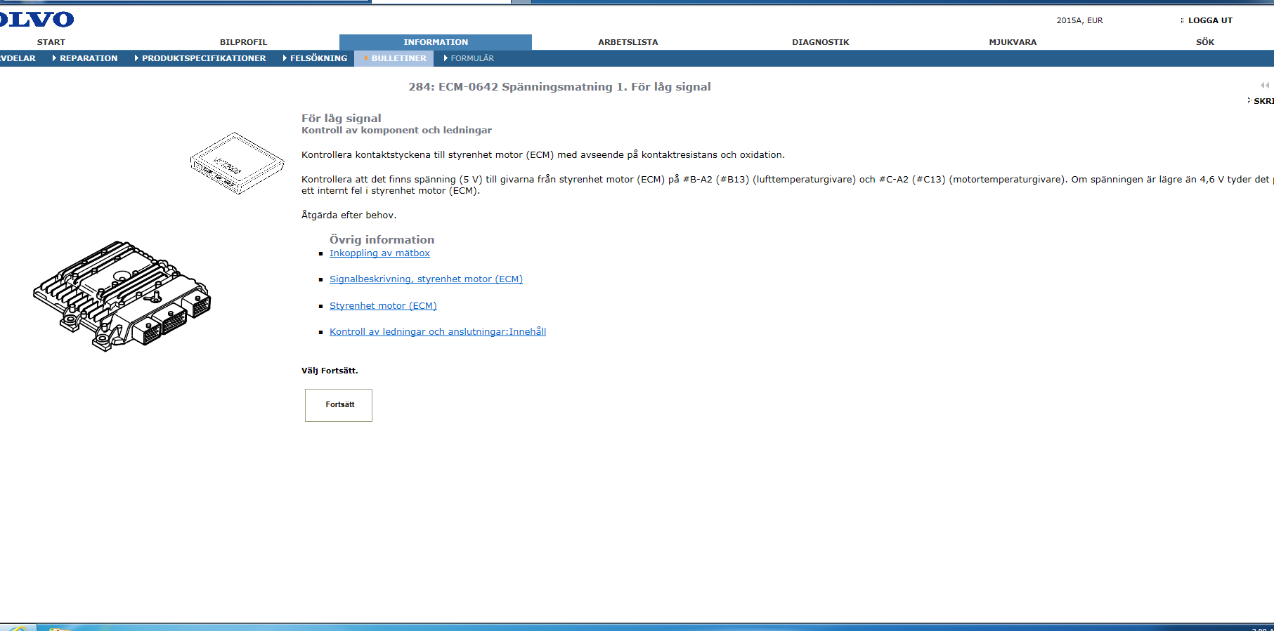1274x631 pixels.
Task: Switch to the MJUKVARA tab
Action: pos(1012,42)
